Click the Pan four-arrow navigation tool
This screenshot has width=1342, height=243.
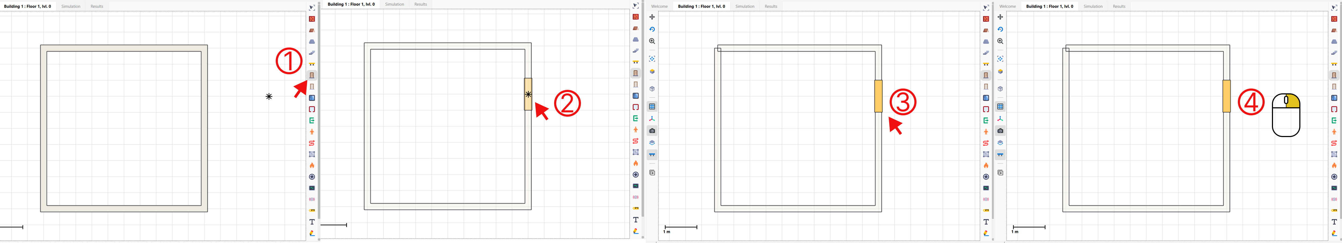pos(652,17)
